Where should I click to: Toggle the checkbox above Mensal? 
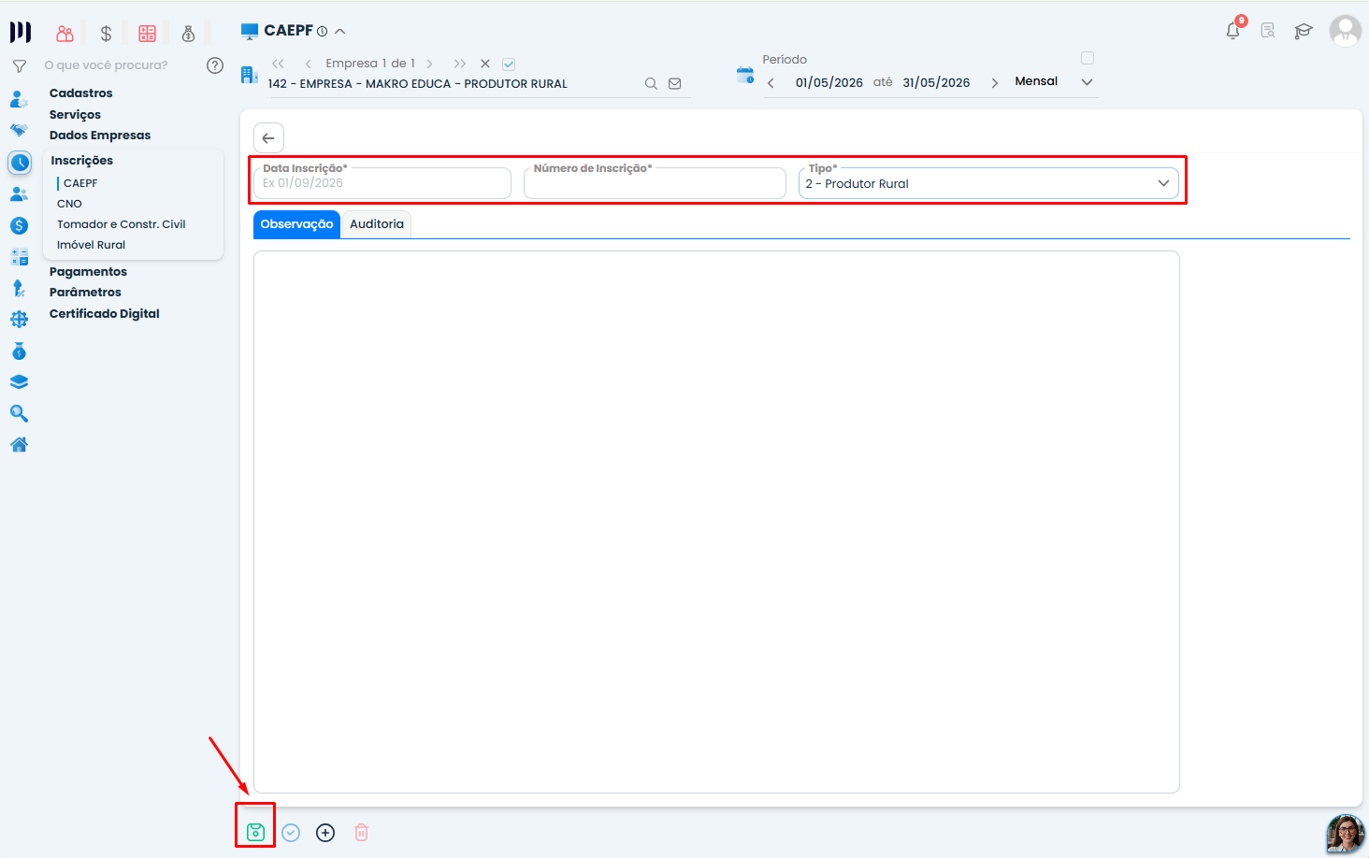point(1088,58)
